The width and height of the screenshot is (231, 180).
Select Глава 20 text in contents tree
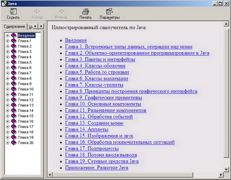26,143
